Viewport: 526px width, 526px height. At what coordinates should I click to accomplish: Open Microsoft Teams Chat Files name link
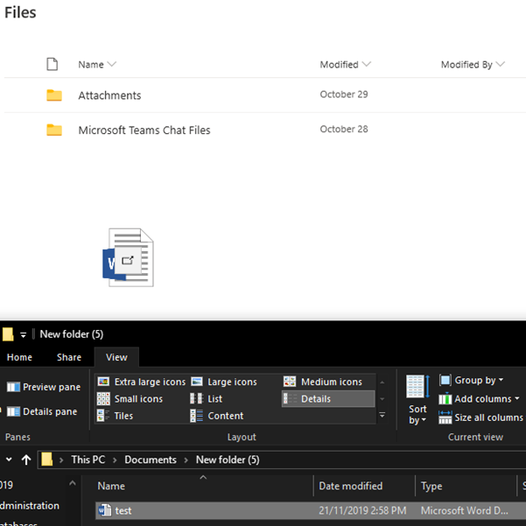(x=144, y=130)
